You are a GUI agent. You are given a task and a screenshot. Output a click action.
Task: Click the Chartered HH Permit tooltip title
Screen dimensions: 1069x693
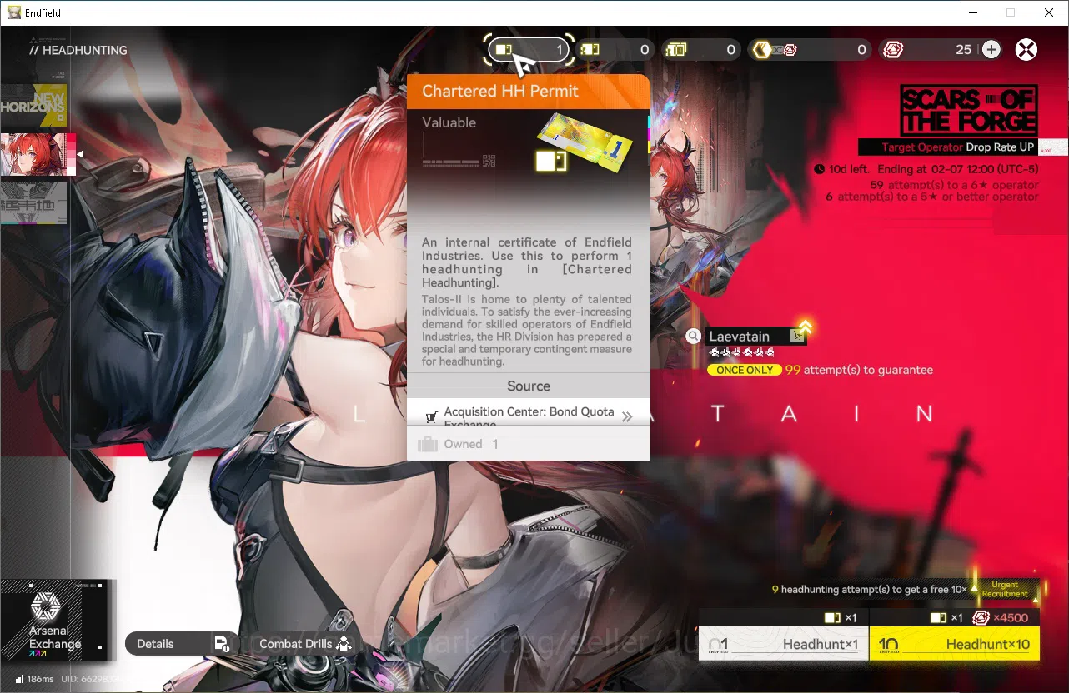500,92
